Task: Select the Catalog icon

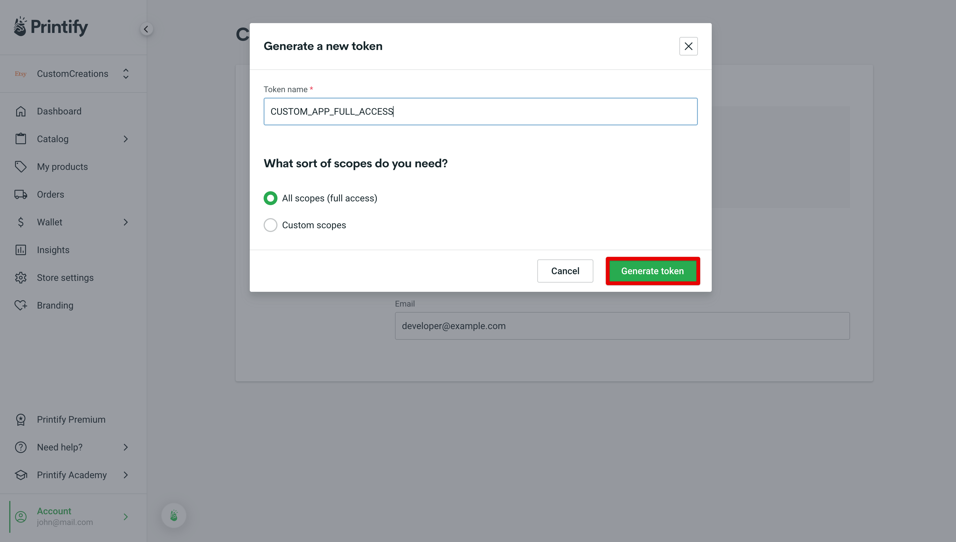Action: (21, 138)
